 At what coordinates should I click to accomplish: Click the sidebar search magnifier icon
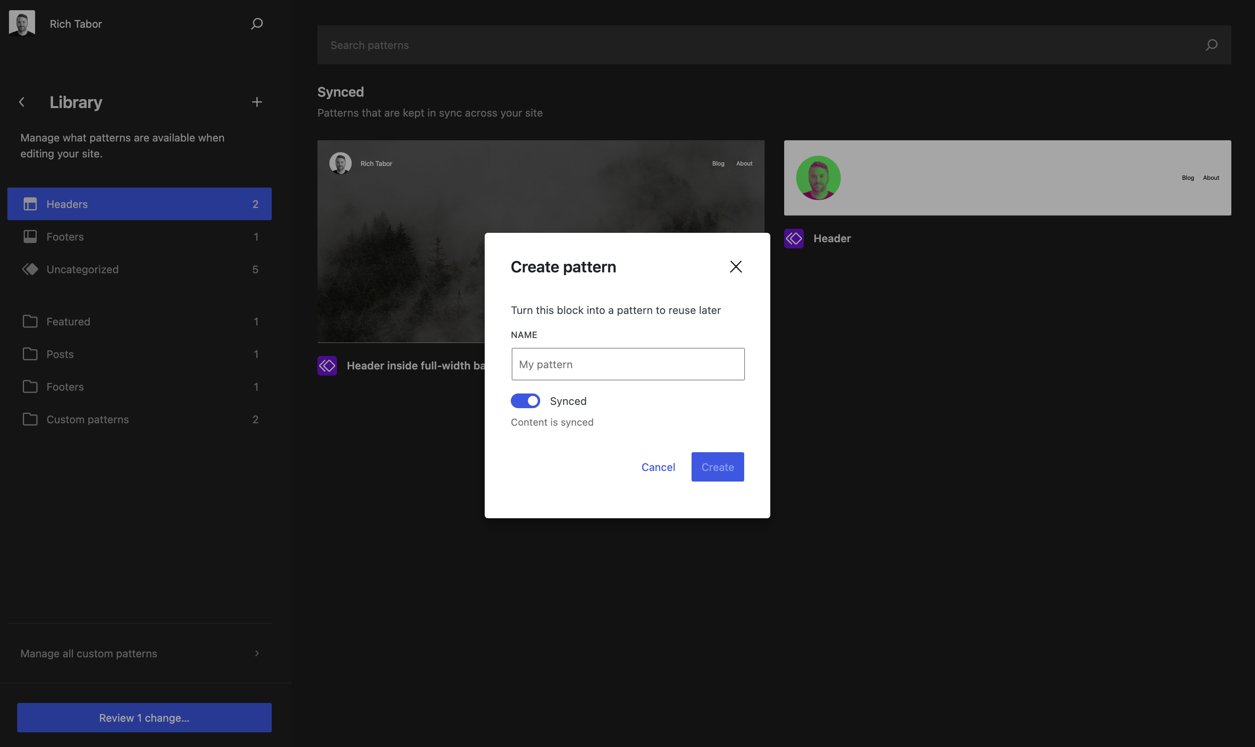(257, 24)
